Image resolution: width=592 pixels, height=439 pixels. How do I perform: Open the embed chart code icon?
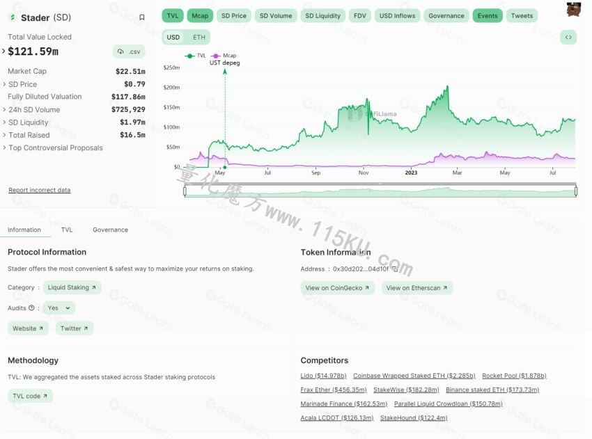pyautogui.click(x=568, y=37)
